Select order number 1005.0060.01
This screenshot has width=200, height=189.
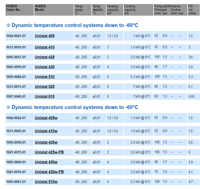click(x=16, y=162)
